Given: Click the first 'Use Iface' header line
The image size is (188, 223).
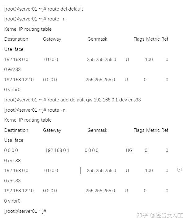Looking at the screenshot, I should click(x=14, y=49).
